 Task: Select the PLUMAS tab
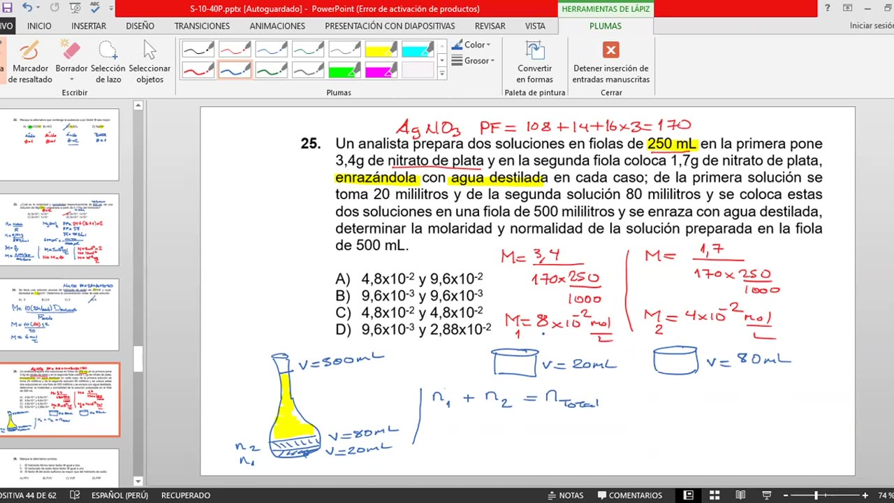[606, 26]
